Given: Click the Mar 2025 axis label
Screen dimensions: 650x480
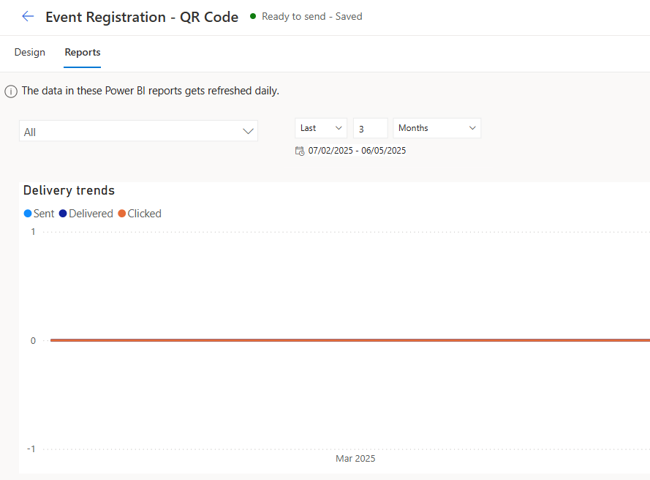Looking at the screenshot, I should point(355,459).
